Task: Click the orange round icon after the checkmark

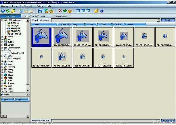Action: point(70,11)
